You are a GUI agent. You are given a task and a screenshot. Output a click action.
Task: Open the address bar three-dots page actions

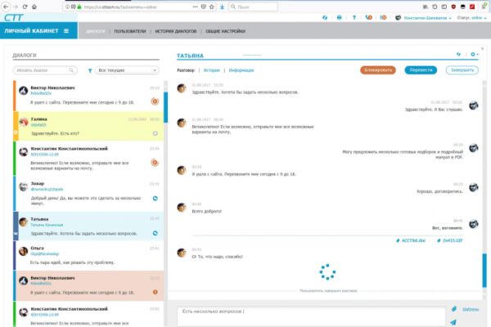[195, 7]
